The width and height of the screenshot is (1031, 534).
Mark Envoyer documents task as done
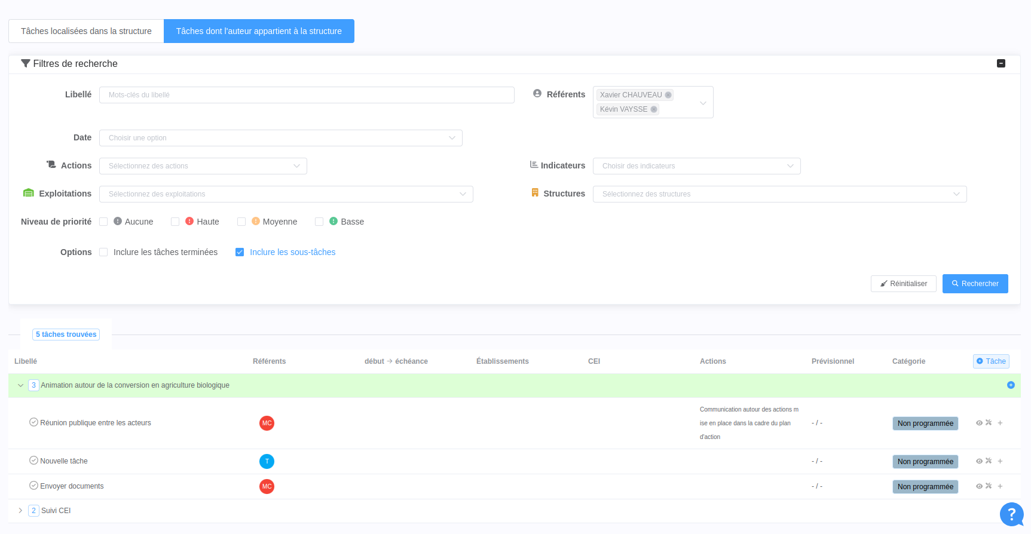tap(33, 486)
